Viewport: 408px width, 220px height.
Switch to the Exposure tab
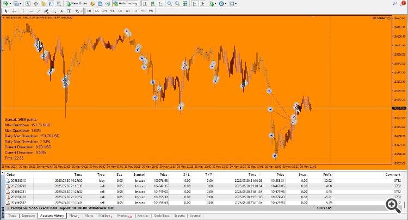[28, 216]
